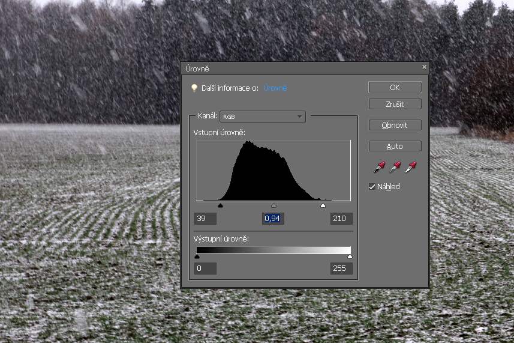Viewport: 514px width, 343px height.
Task: Focus the highlight input field showing 210
Action: [x=341, y=219]
